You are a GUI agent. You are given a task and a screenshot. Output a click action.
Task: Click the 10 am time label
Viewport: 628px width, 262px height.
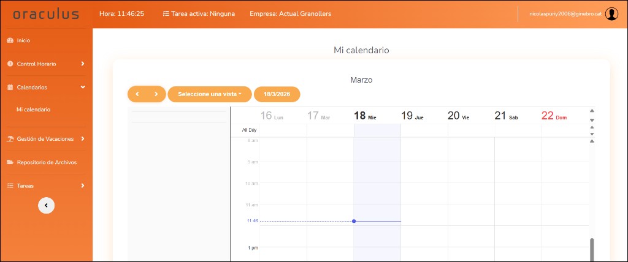[251, 183]
